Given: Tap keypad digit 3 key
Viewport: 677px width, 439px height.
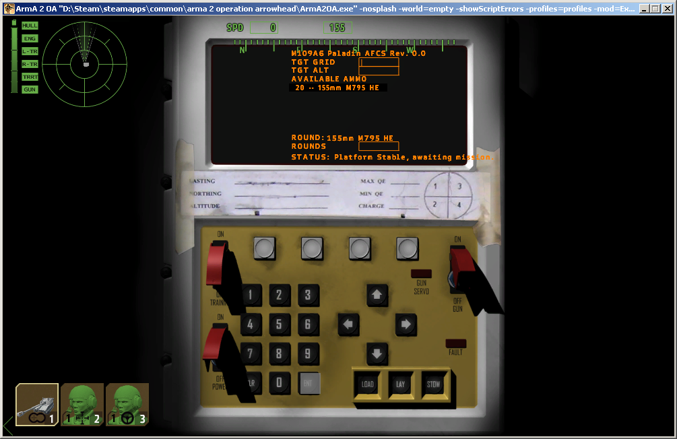Looking at the screenshot, I should [x=309, y=296].
